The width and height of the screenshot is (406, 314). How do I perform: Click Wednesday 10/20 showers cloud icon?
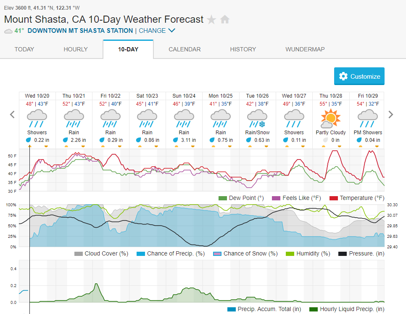(x=37, y=118)
